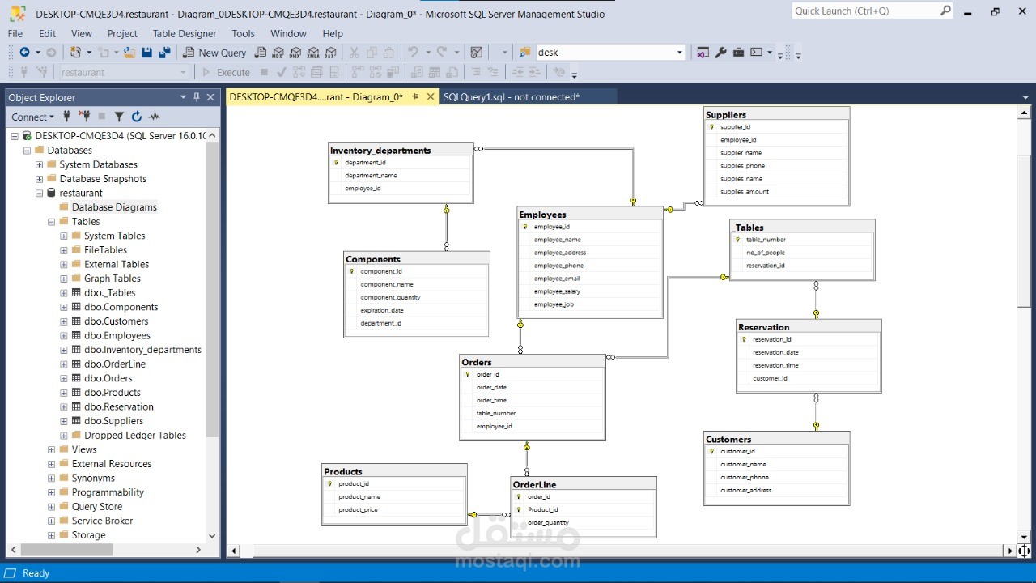The image size is (1036, 583).
Task: Open the File menu
Action: (15, 33)
